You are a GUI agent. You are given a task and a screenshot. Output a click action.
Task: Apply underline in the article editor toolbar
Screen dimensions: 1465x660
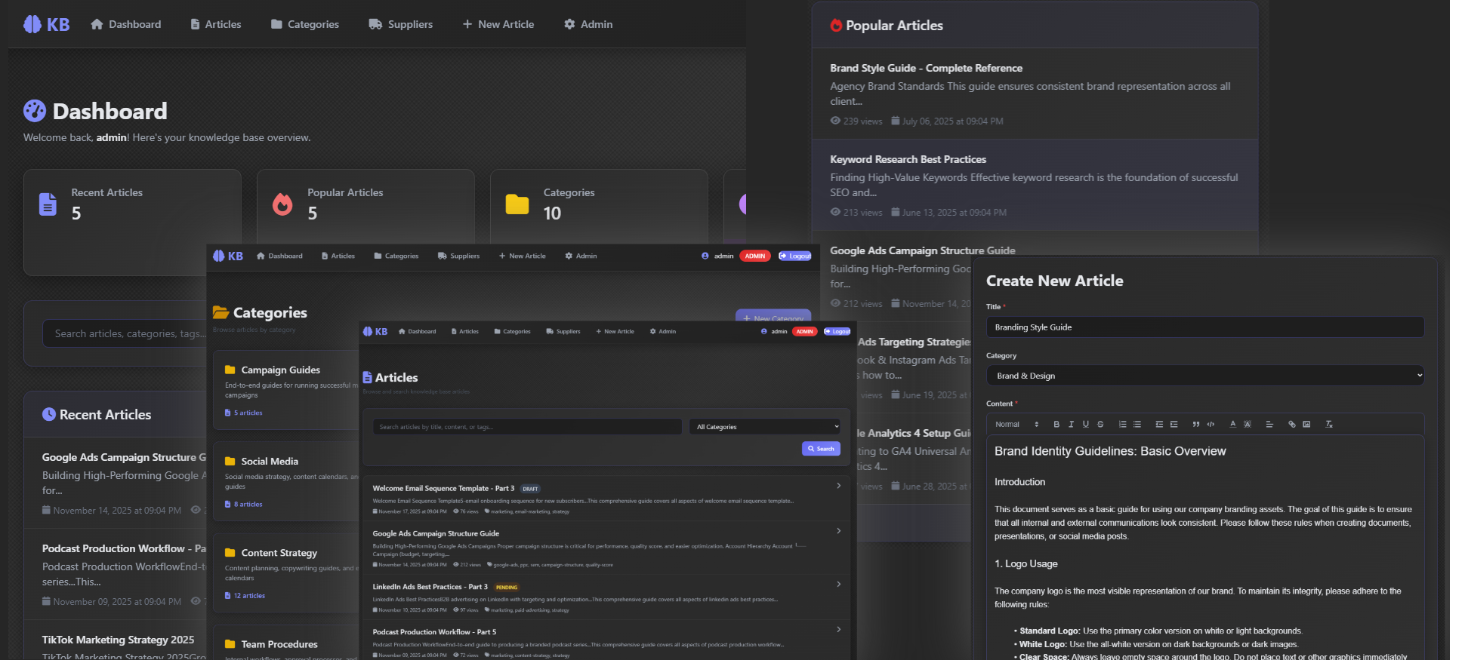(1086, 424)
